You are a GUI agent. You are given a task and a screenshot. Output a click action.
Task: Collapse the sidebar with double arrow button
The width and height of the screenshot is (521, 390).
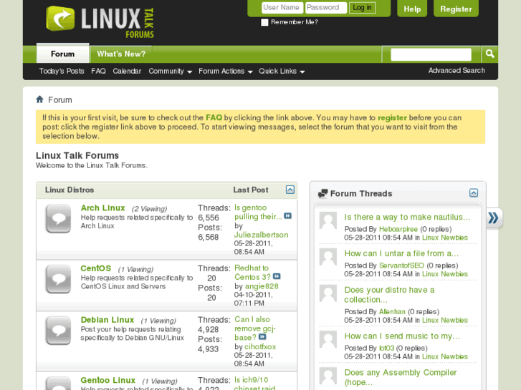click(x=494, y=218)
